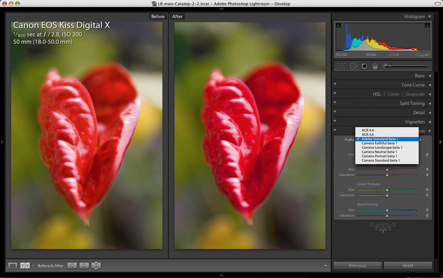Collapse the Camera Calibration panel
This screenshot has height=278, width=443.
[429, 131]
